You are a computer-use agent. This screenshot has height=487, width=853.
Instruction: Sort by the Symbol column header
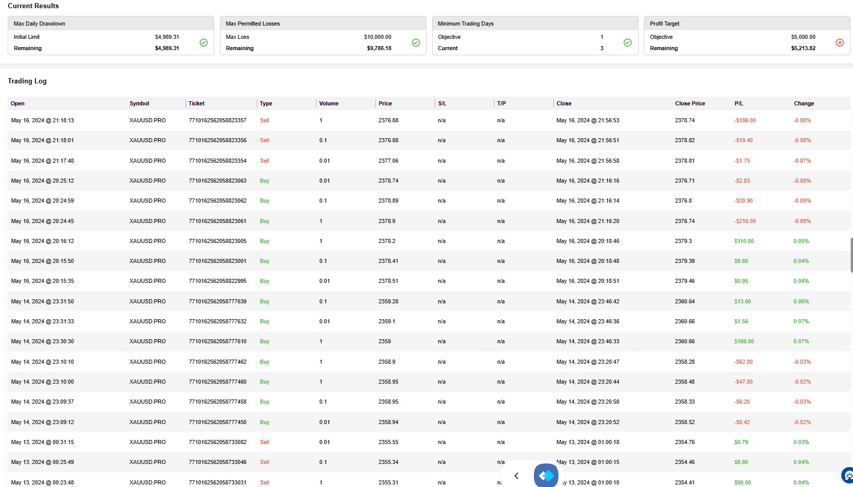click(x=139, y=103)
